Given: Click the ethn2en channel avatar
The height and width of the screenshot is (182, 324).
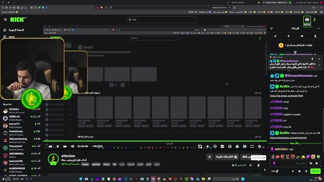Looking at the screenshot, I should [x=53, y=159].
